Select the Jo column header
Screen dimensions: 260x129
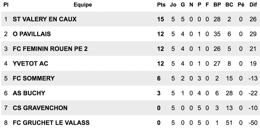tap(173, 5)
